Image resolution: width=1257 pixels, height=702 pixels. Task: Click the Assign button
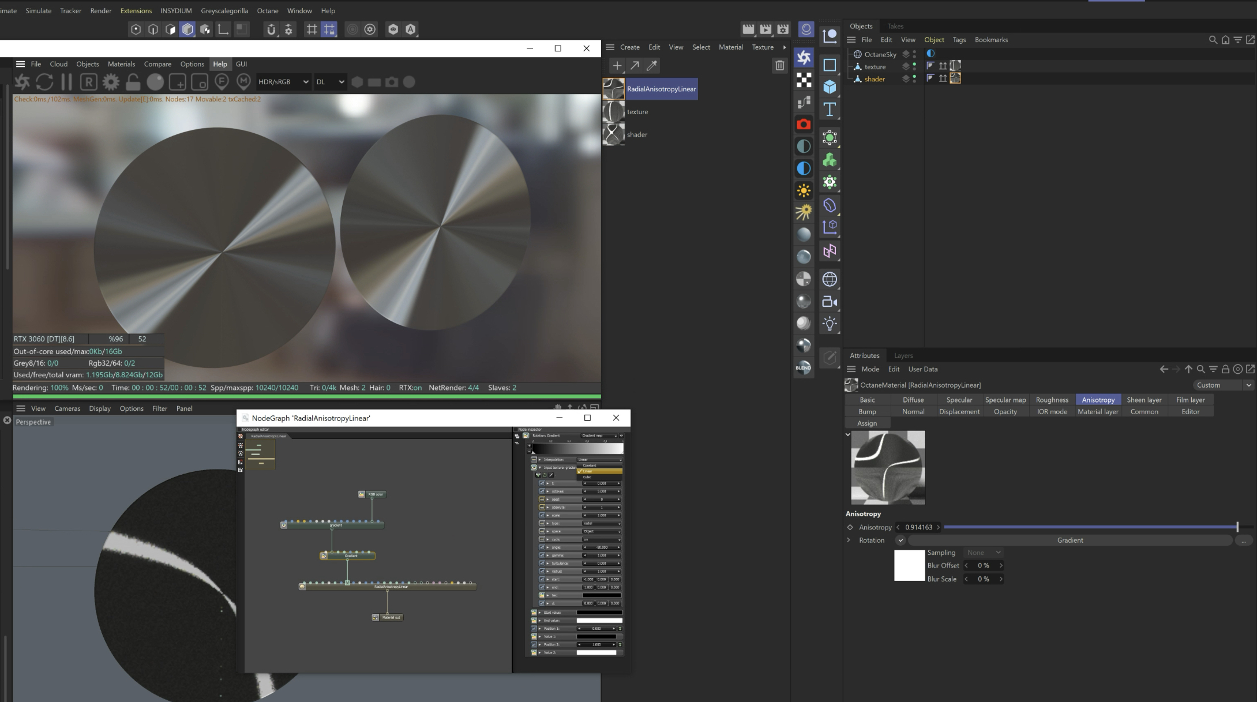coord(866,423)
